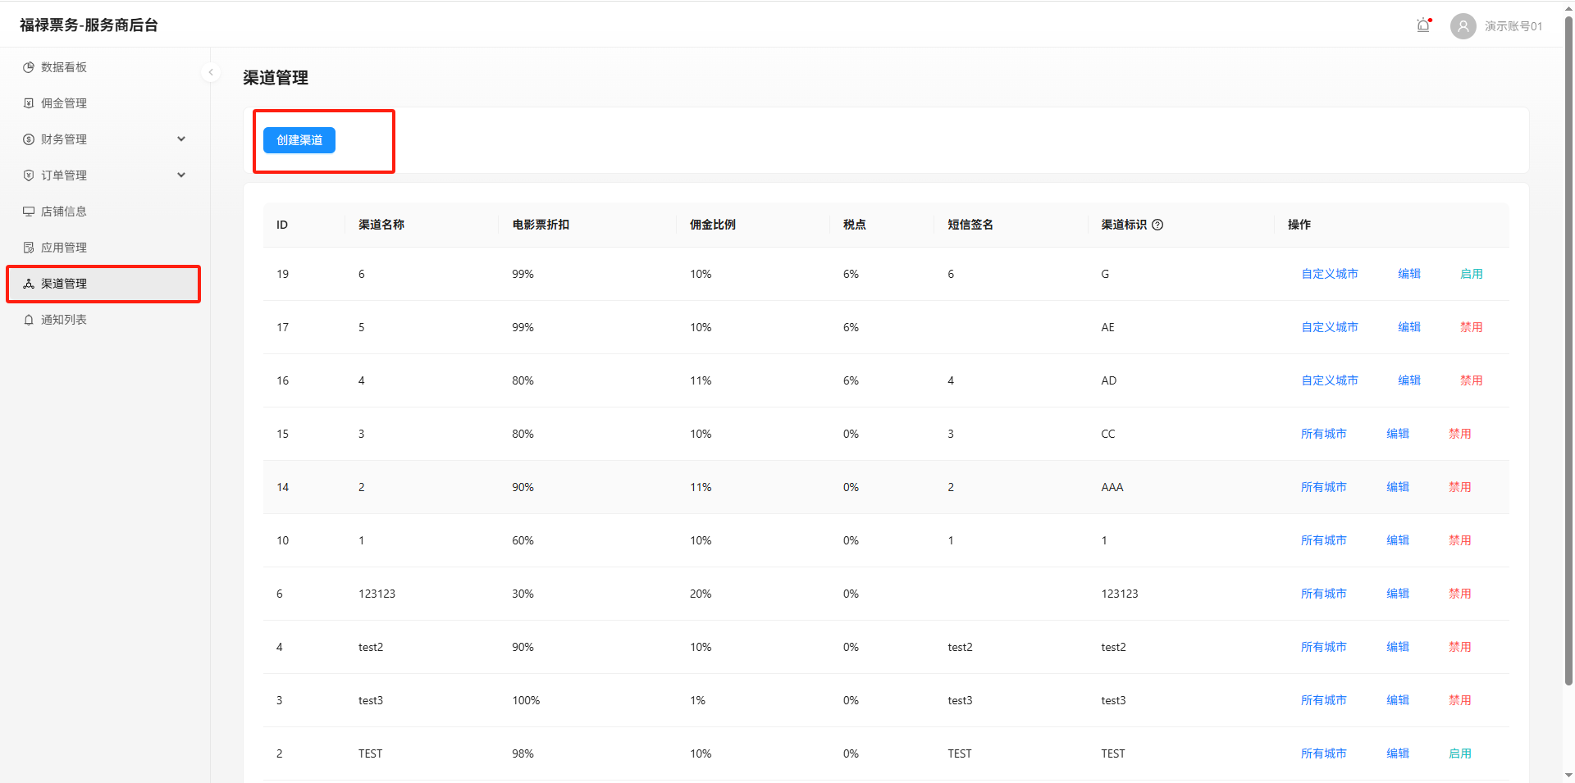Click the 佣金管理 sidebar icon

pos(29,103)
